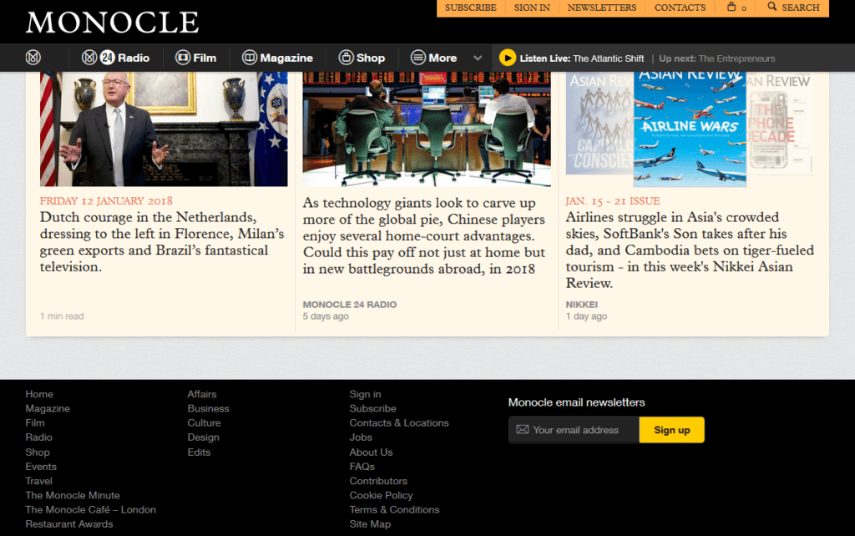Open the shopping bag cart
Image resolution: width=855 pixels, height=536 pixels.
pyautogui.click(x=736, y=8)
